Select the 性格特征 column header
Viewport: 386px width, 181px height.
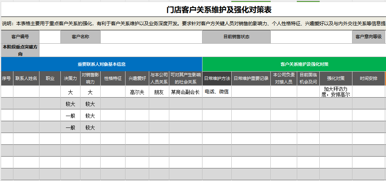tap(113, 79)
